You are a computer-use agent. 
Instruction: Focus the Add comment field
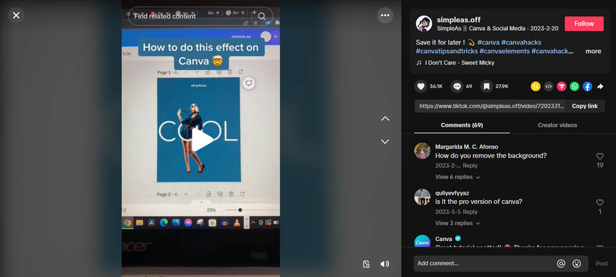(x=485, y=263)
